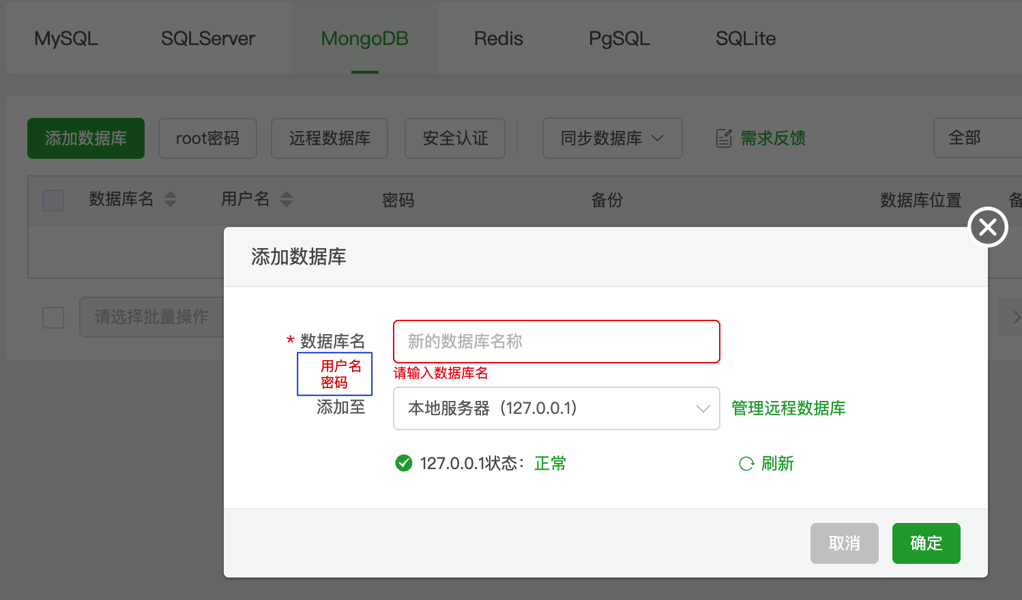The width and height of the screenshot is (1022, 600).
Task: Select the MongoDB tab
Action: point(365,39)
